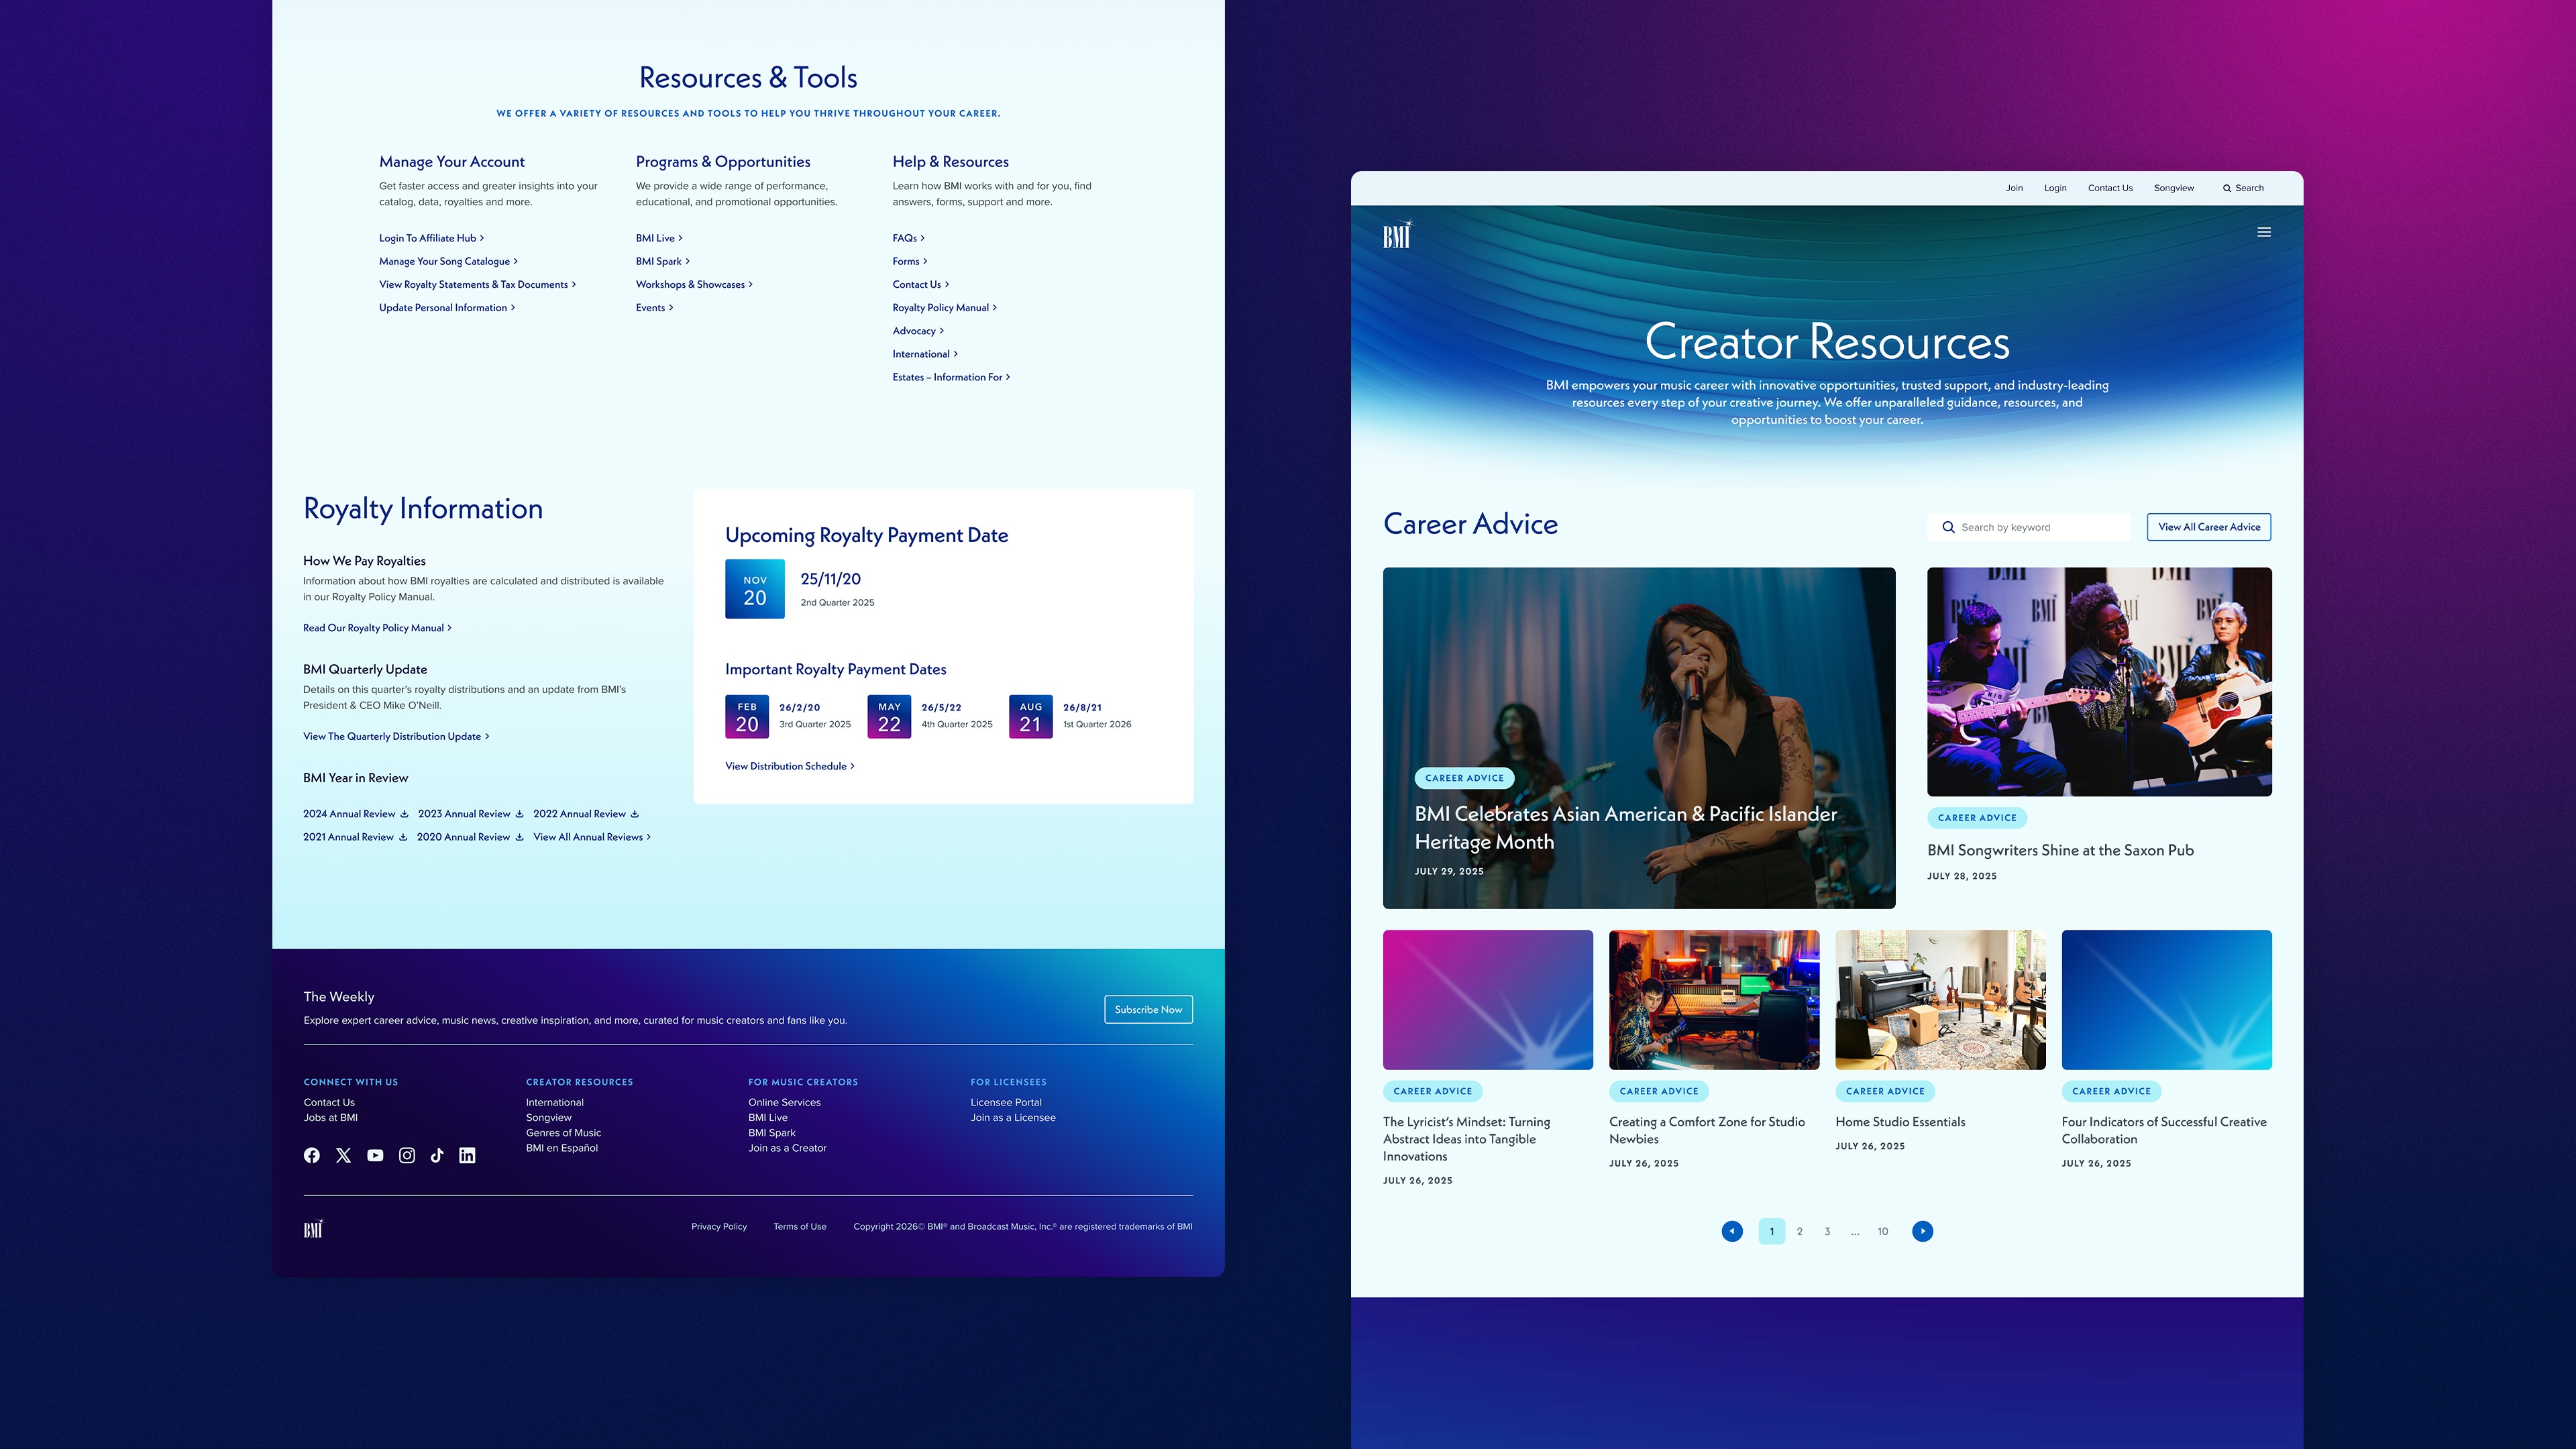Open the BMI Live link under Programs
This screenshot has width=2576, height=1449.
coord(659,238)
